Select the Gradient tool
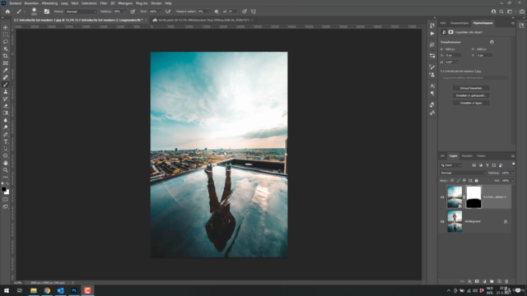 6,113
